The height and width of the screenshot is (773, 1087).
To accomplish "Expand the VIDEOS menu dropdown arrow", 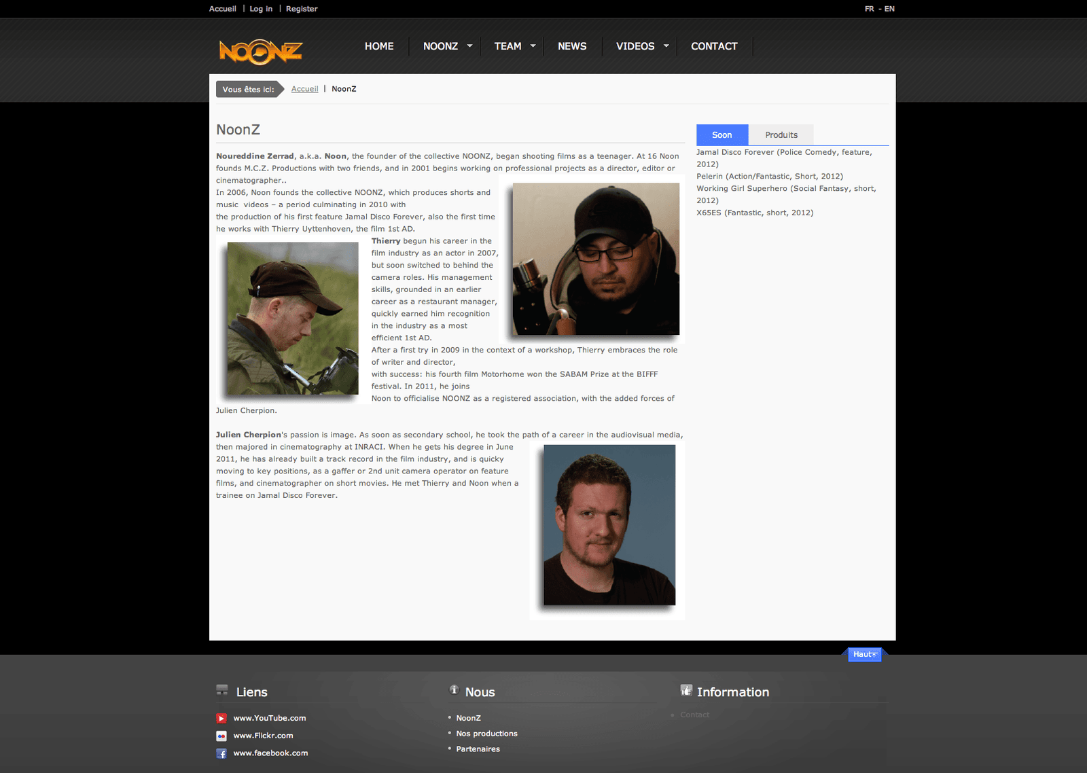I will 666,46.
